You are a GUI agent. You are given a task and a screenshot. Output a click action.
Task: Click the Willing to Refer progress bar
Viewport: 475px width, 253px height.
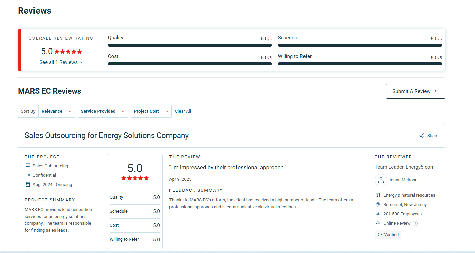[360, 64]
